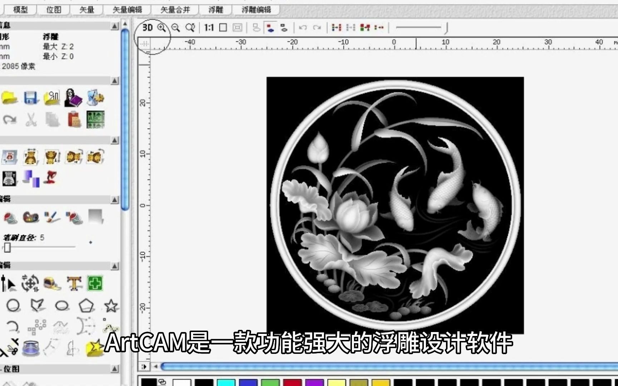Click the undo arrow in the toolbar
618x386 pixels.
tap(303, 27)
